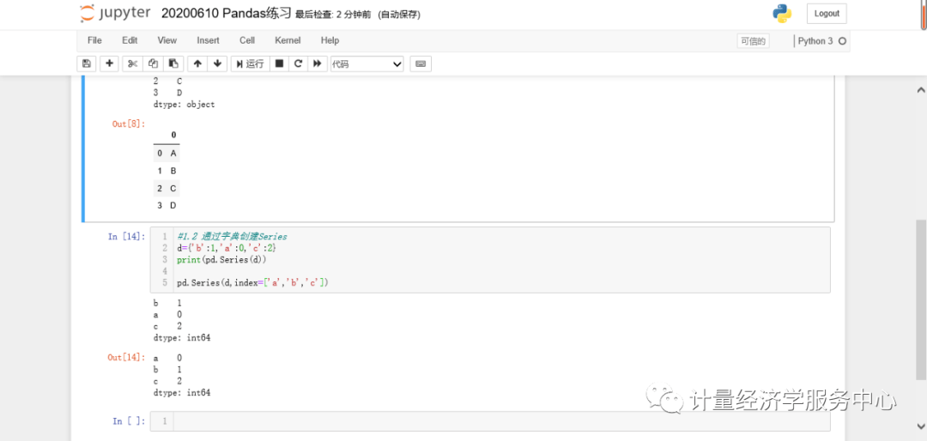Open command palette keyboard icon
Image resolution: width=927 pixels, height=441 pixels.
coord(421,63)
